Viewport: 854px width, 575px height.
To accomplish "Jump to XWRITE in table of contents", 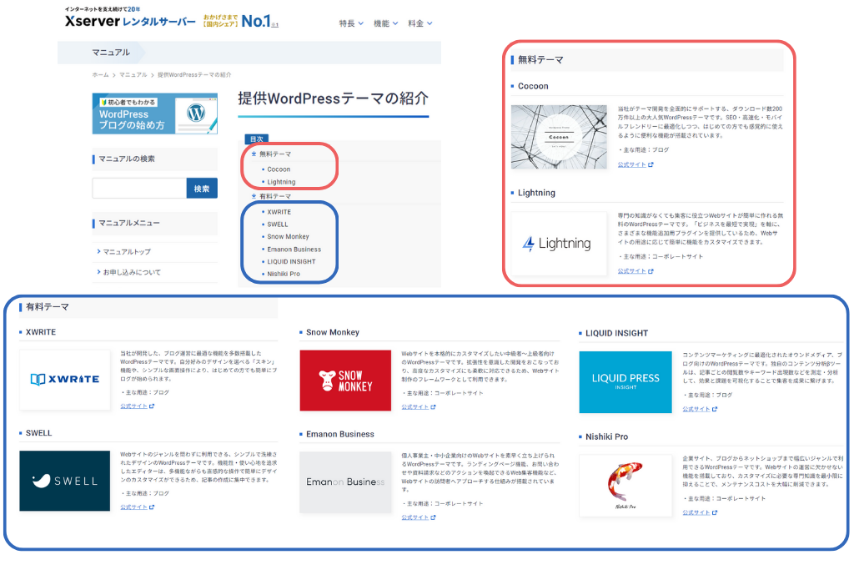I will (279, 212).
